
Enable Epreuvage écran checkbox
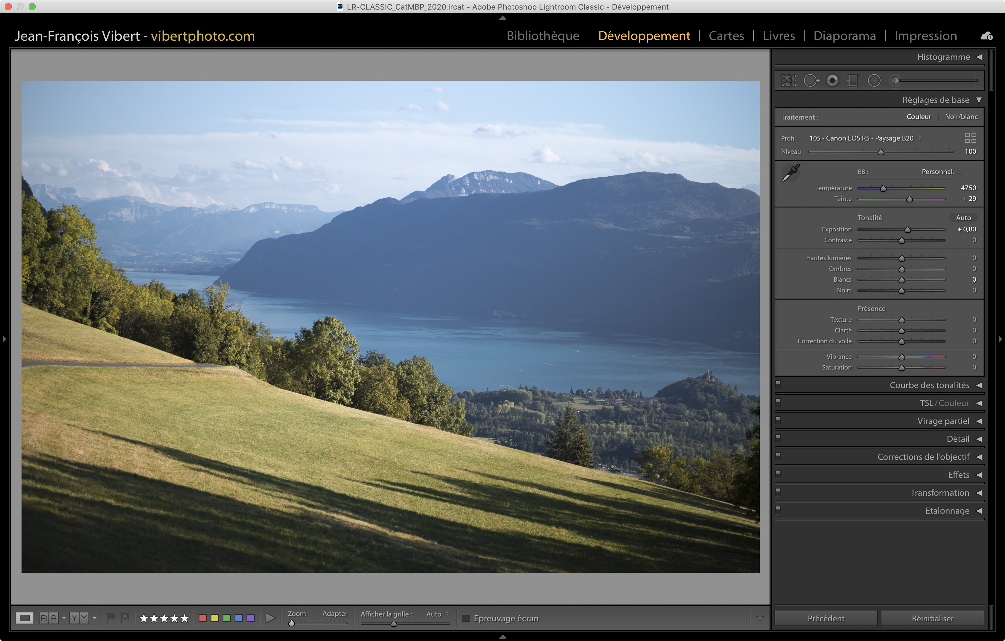point(466,618)
